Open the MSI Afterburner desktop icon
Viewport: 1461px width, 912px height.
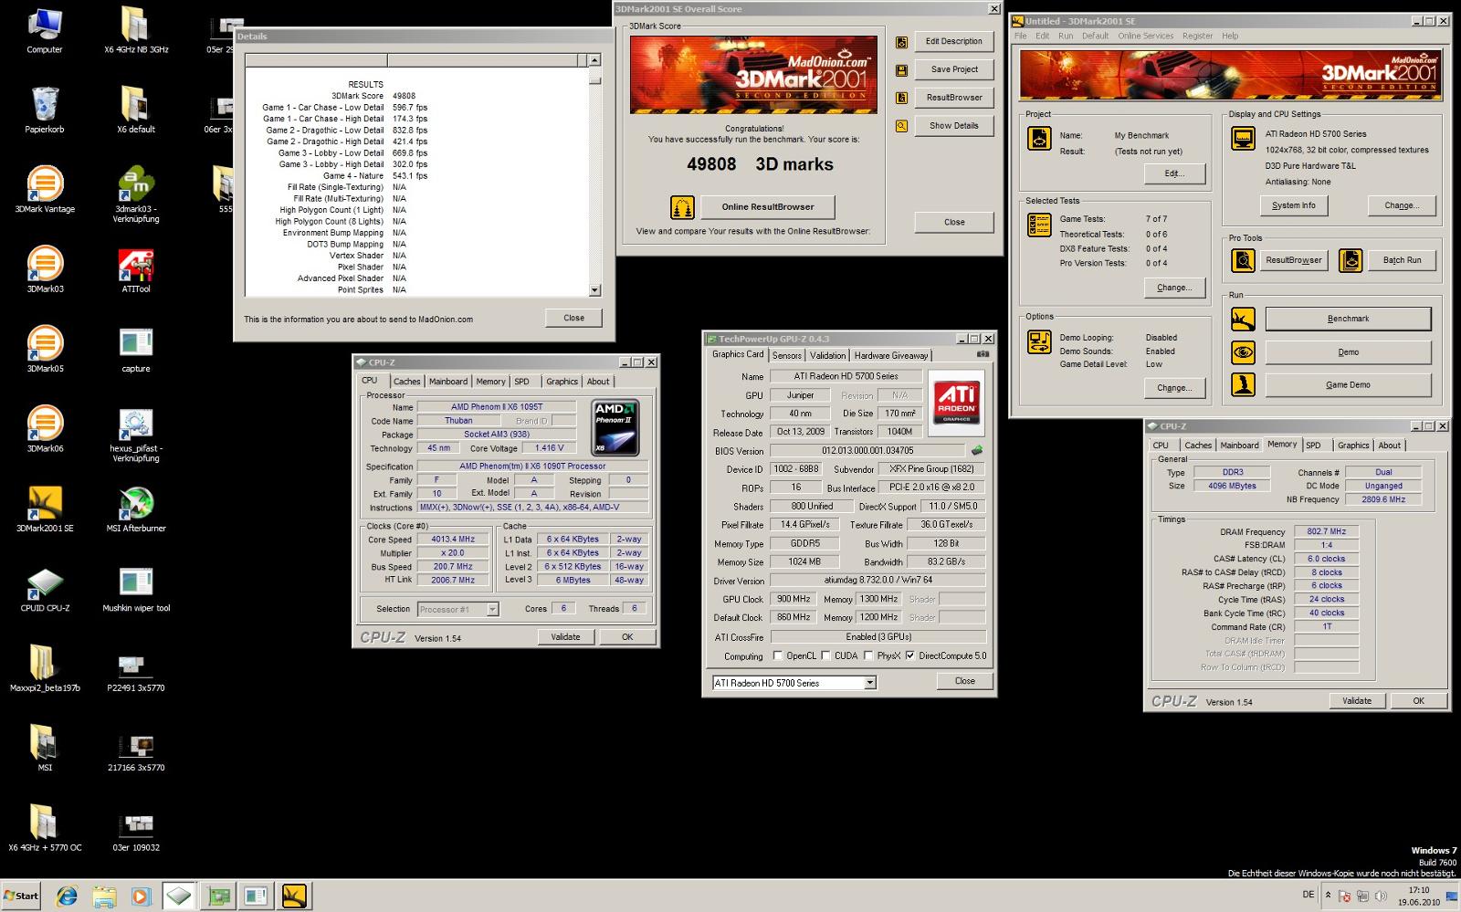tap(136, 508)
